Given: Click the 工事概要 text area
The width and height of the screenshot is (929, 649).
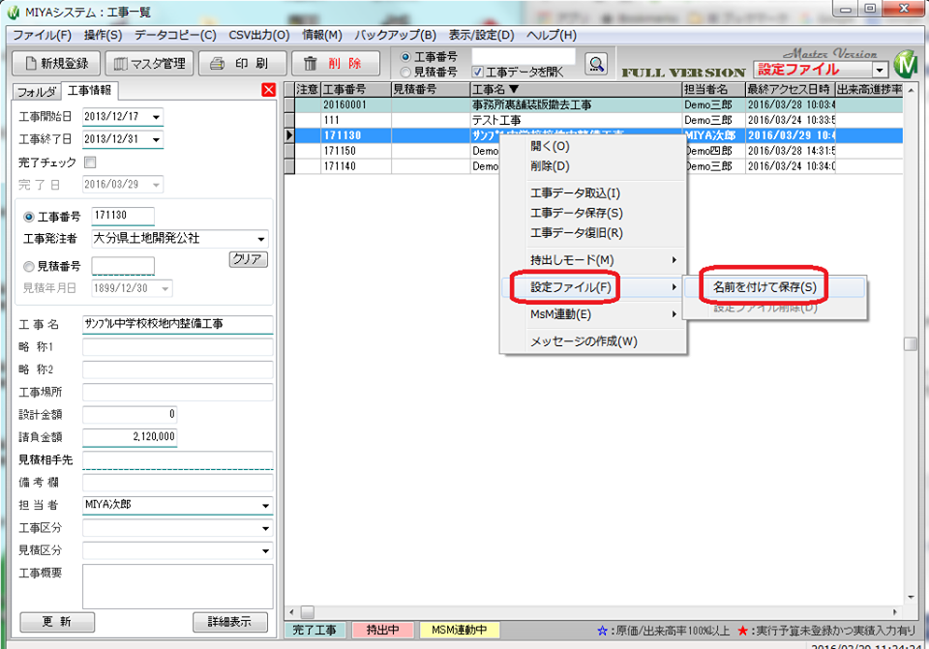Looking at the screenshot, I should tap(177, 586).
